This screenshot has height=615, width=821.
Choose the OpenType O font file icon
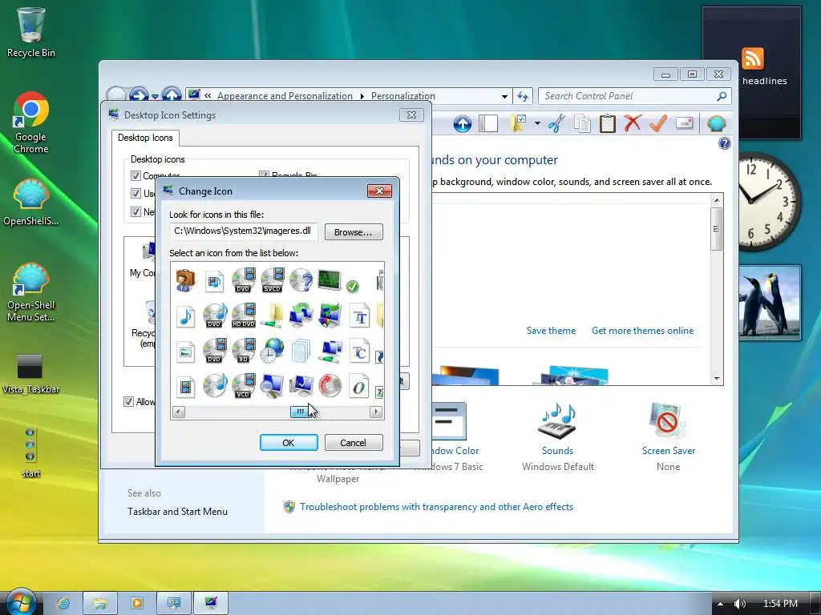360,387
